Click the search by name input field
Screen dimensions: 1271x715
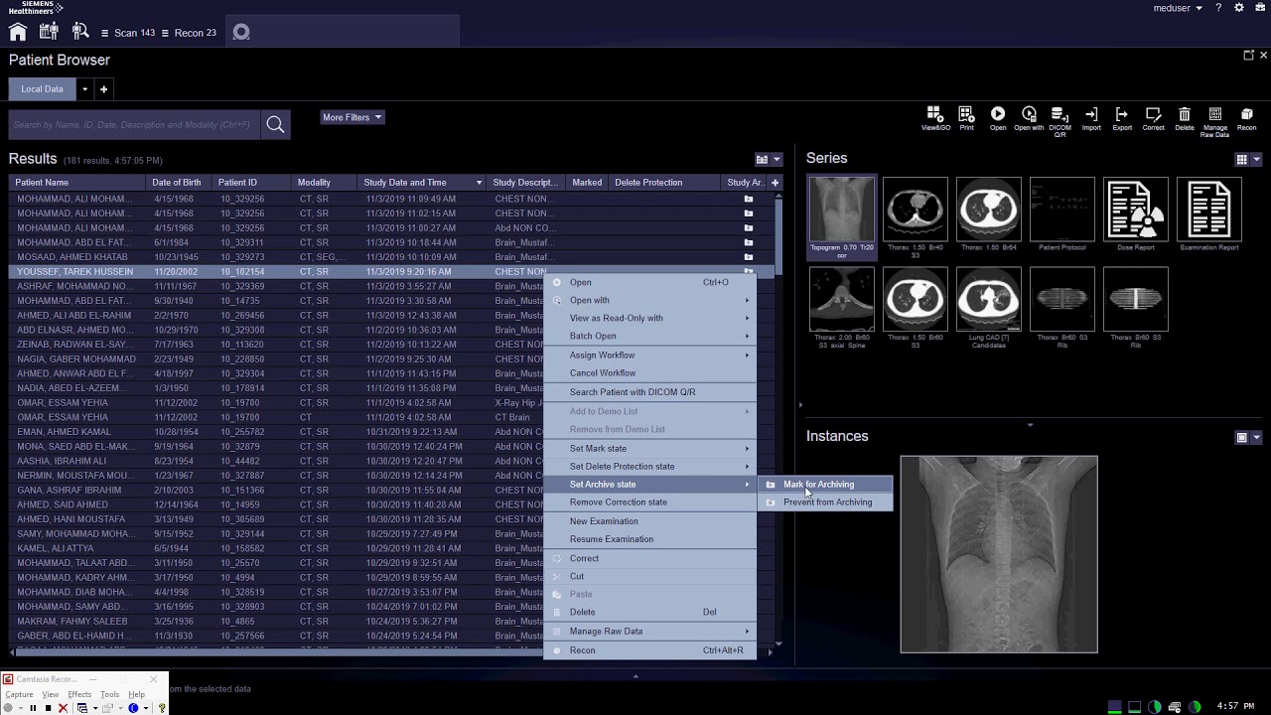click(135, 125)
